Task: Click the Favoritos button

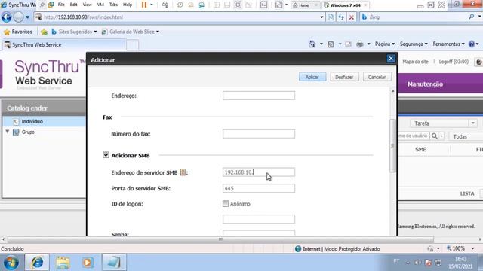Action: pyautogui.click(x=18, y=32)
